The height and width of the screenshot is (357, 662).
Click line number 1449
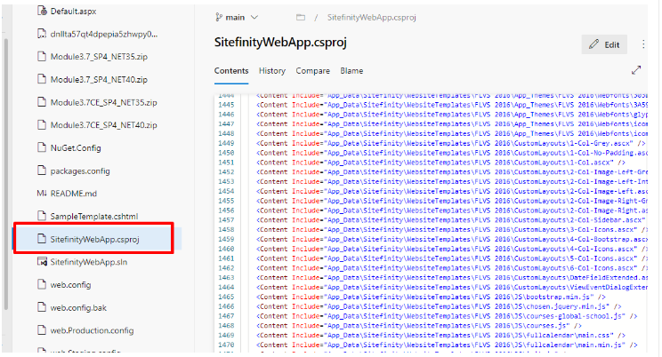click(x=226, y=143)
